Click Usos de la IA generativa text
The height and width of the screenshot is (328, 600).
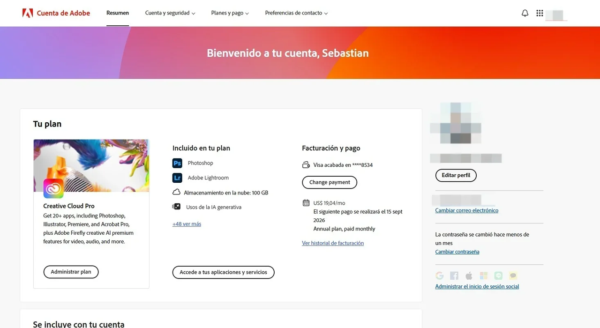pyautogui.click(x=214, y=207)
